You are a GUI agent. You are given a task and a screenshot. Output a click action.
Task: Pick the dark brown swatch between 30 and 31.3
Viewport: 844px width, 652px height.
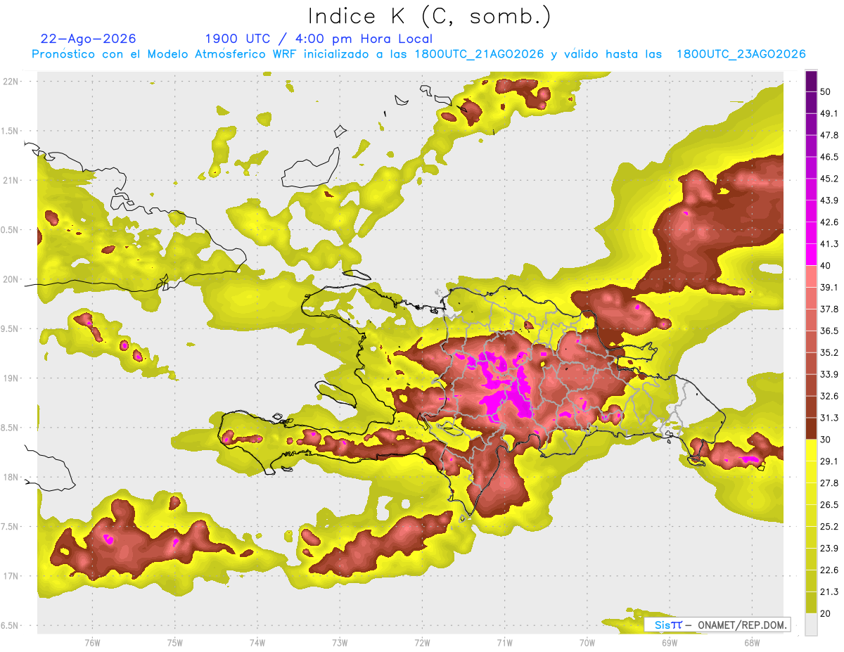811,429
